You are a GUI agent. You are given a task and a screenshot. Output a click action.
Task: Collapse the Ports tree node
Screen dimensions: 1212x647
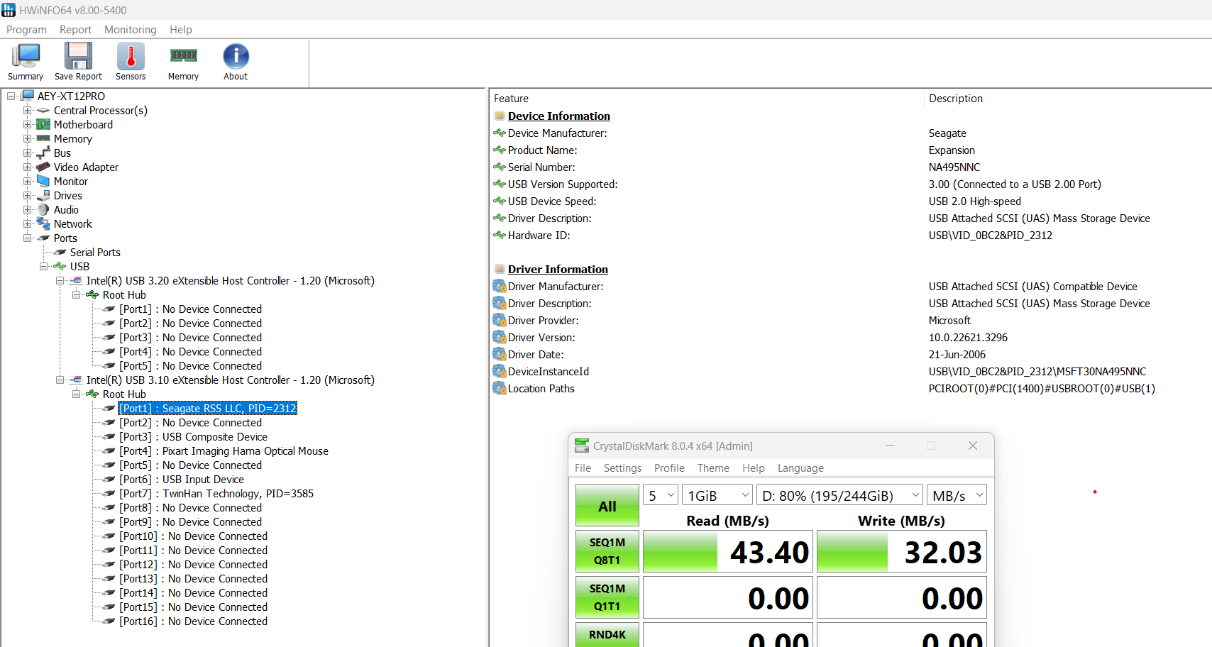pyautogui.click(x=27, y=238)
